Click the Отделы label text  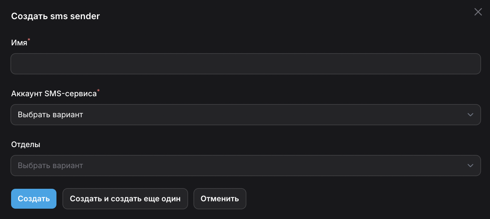[x=26, y=145]
